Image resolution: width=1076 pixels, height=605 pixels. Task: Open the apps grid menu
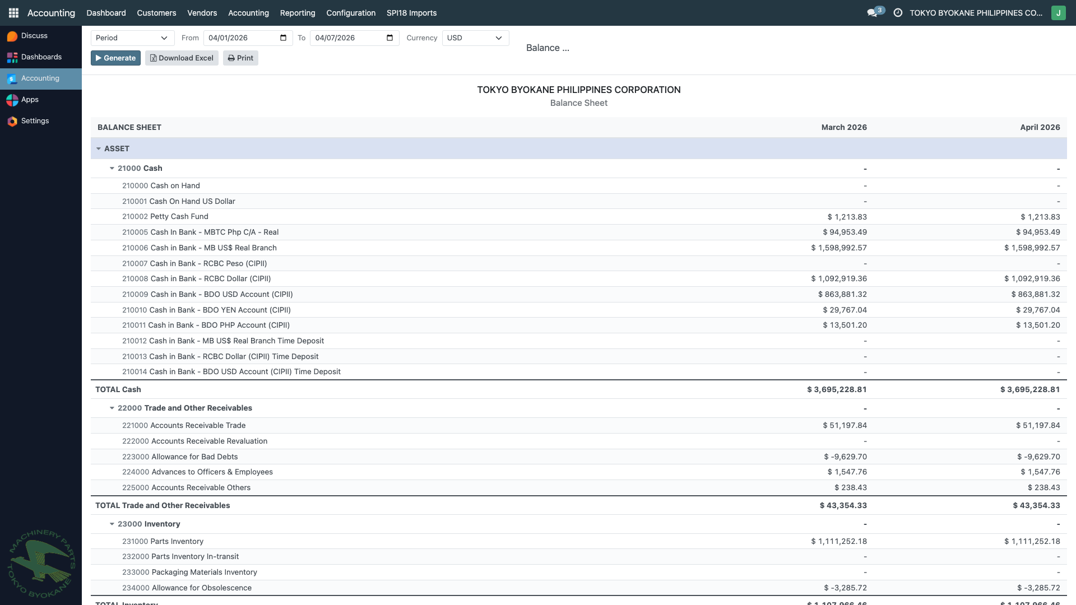click(x=13, y=12)
